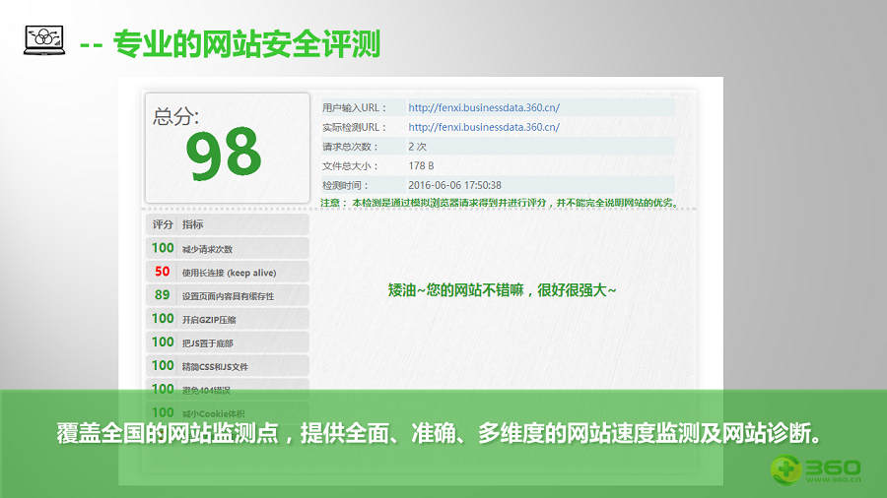Click the 精简CSS和JS文件 metric row
The image size is (887, 498).
[228, 366]
